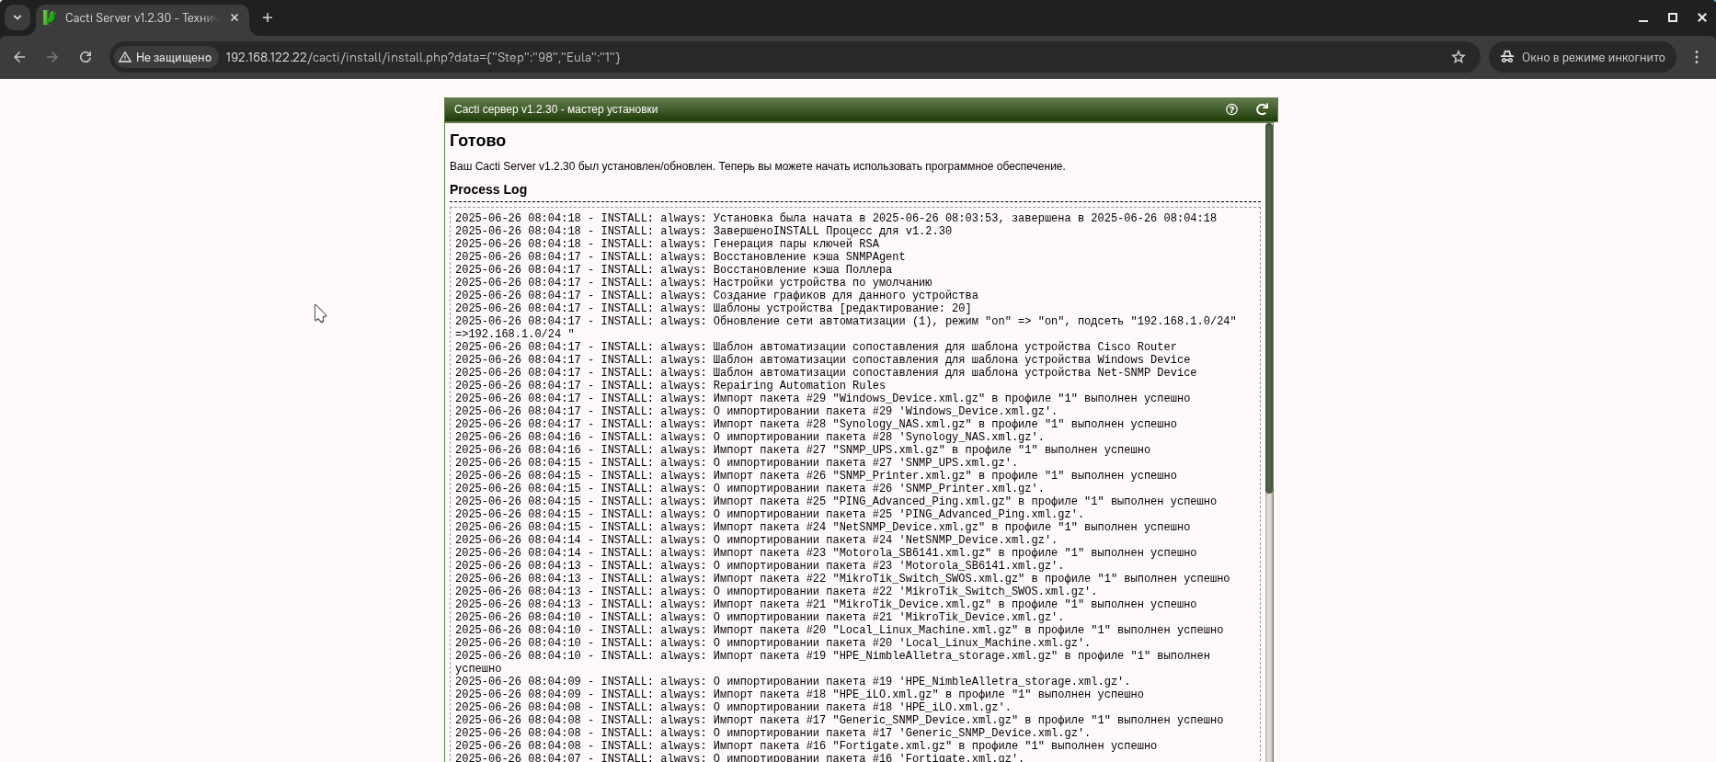Reload the page with browser reload button
Screen dimensions: 1716x762
coord(86,57)
